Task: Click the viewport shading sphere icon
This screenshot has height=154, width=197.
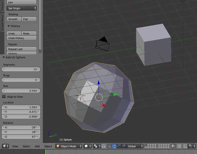Action: [86, 146]
